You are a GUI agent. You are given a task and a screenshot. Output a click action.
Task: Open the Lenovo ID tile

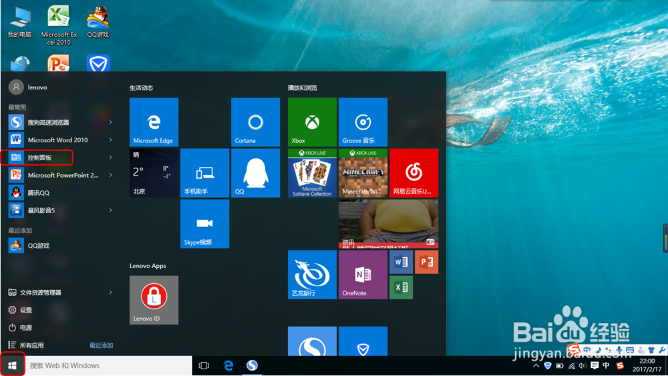[154, 300]
